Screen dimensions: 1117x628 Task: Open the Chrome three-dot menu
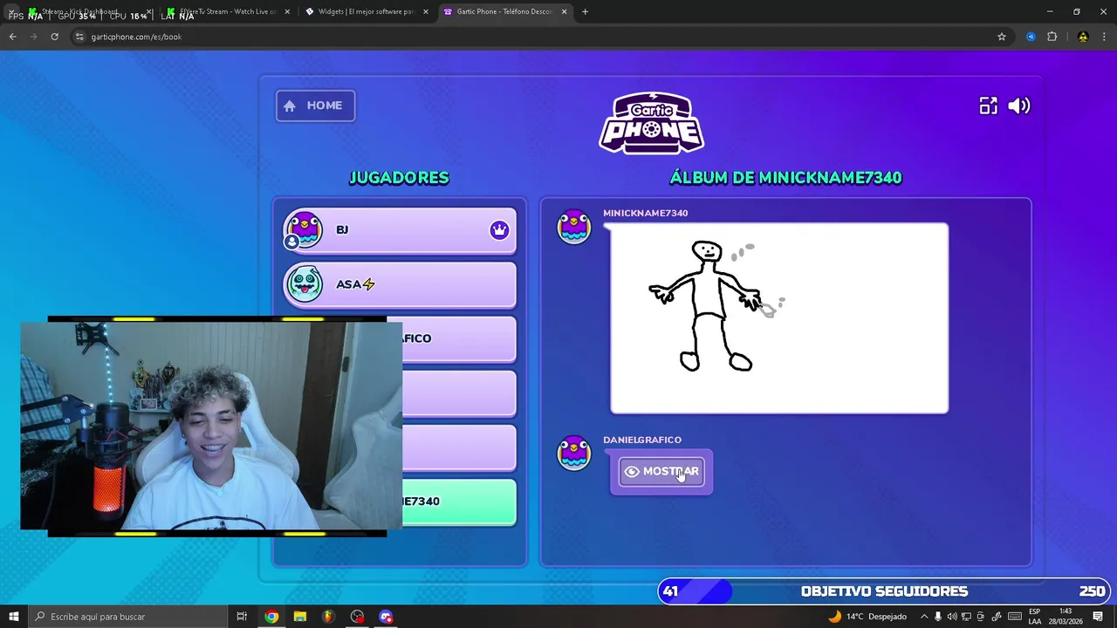1104,37
